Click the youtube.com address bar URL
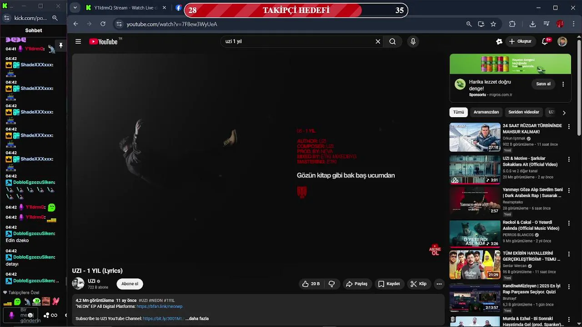 (x=172, y=24)
